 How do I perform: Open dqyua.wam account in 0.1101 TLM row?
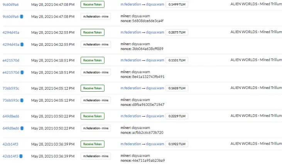click(x=155, y=60)
